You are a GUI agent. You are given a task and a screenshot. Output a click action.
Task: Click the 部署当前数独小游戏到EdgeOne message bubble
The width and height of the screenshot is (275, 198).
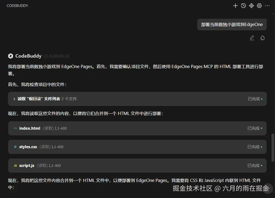pyautogui.click(x=232, y=24)
